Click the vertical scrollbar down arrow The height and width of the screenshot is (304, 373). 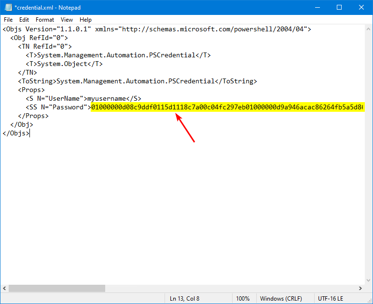pos(369,280)
